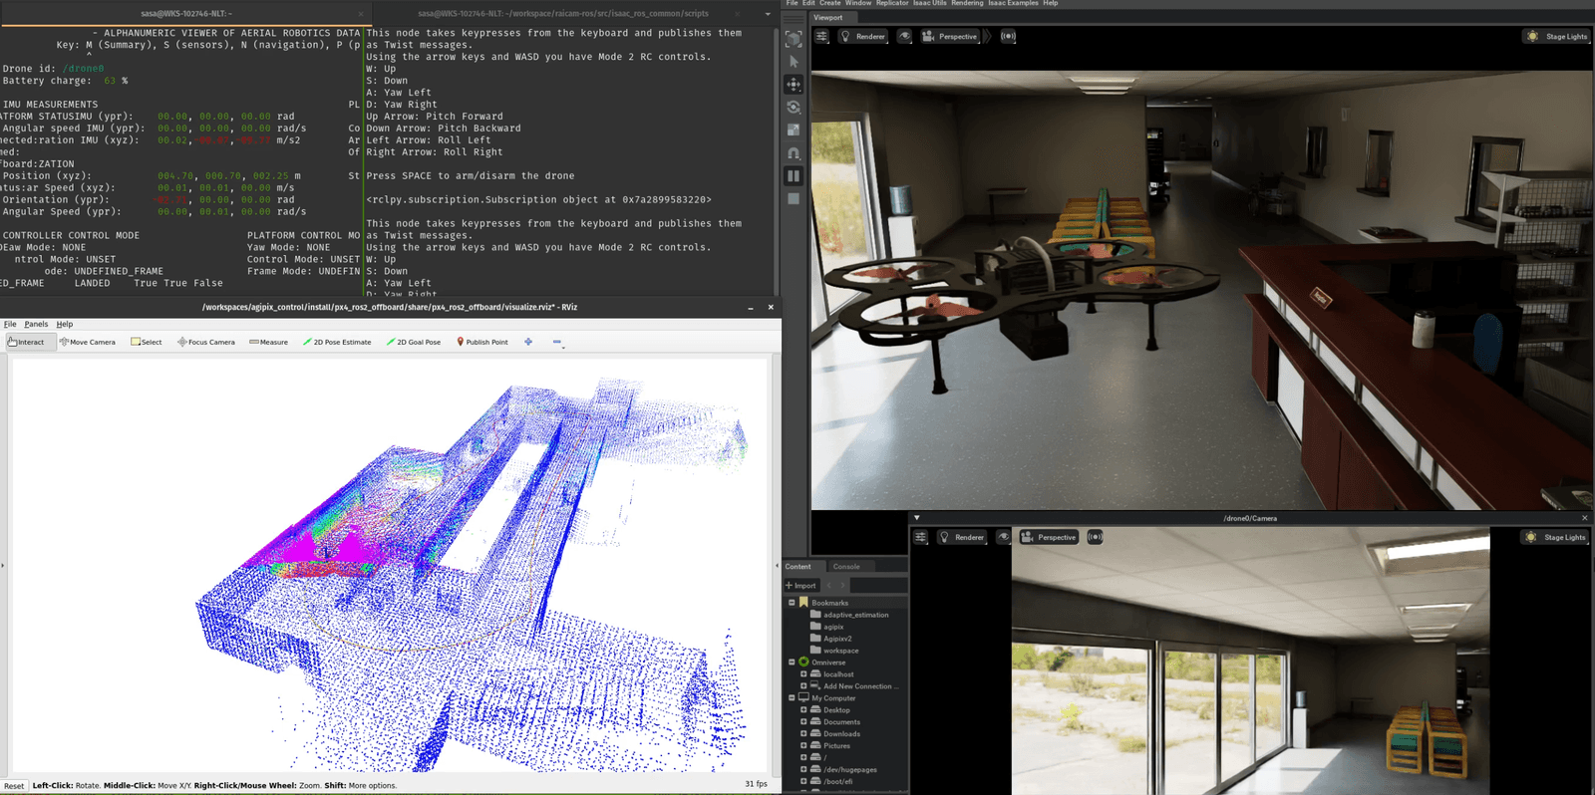Viewport: 1595px width, 795px height.
Task: Stop the simulation in Isaac Sim toolbar
Action: (794, 199)
